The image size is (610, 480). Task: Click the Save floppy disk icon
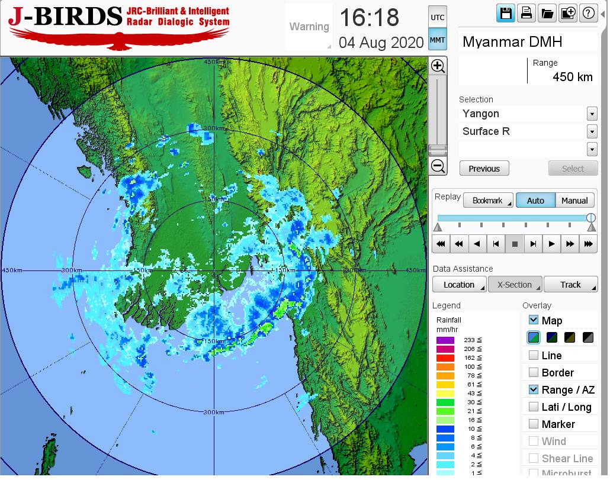506,14
